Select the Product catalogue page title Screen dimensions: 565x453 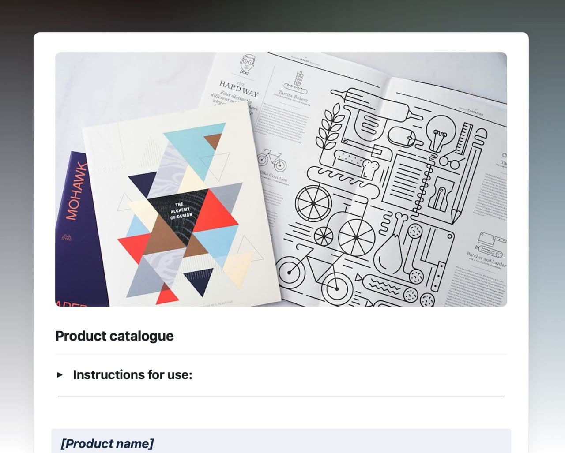coord(114,336)
